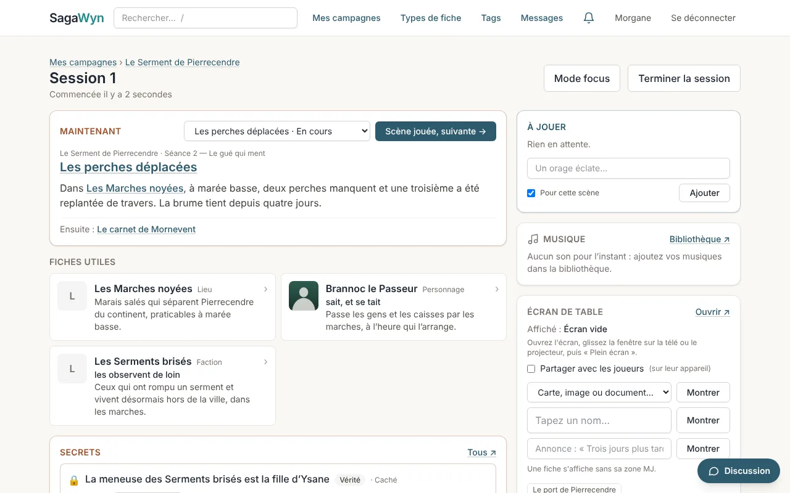
Task: Follow Les Marches noyées link in the scene text
Action: (x=135, y=188)
